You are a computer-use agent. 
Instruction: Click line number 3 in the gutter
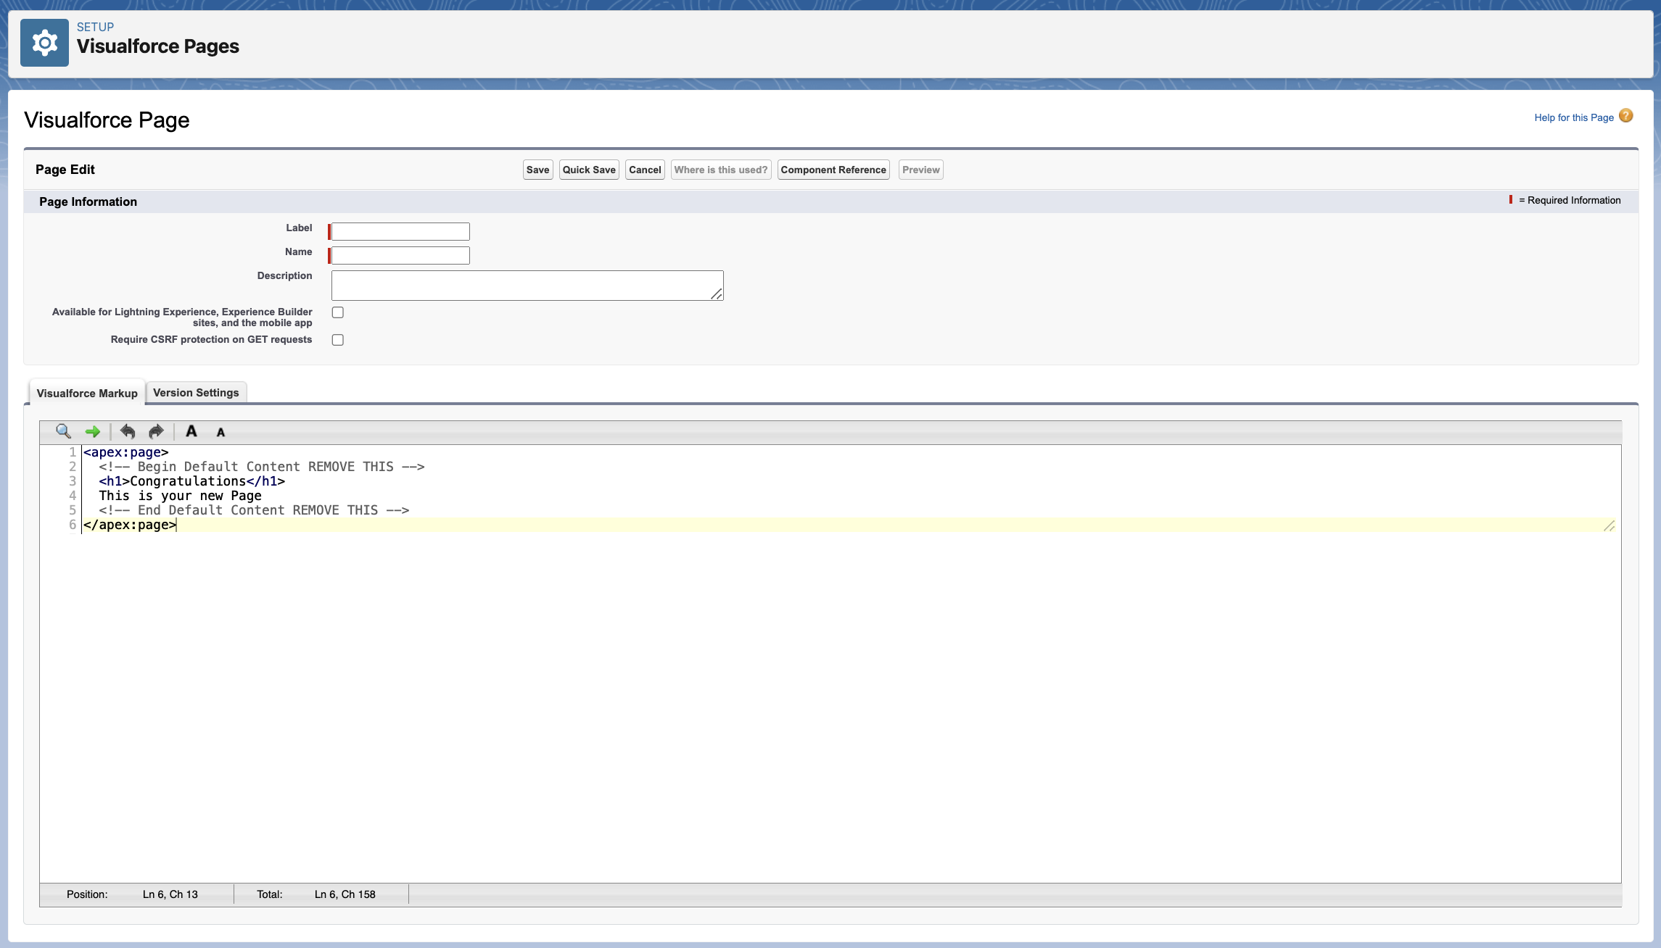pos(73,481)
